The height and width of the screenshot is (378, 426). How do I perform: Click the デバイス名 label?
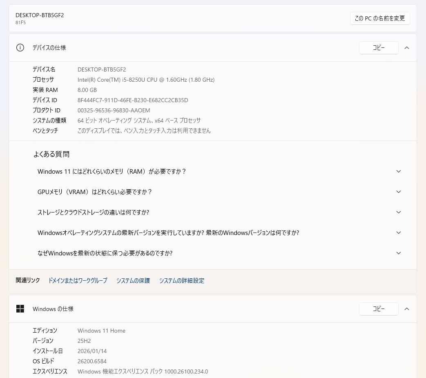[44, 69]
